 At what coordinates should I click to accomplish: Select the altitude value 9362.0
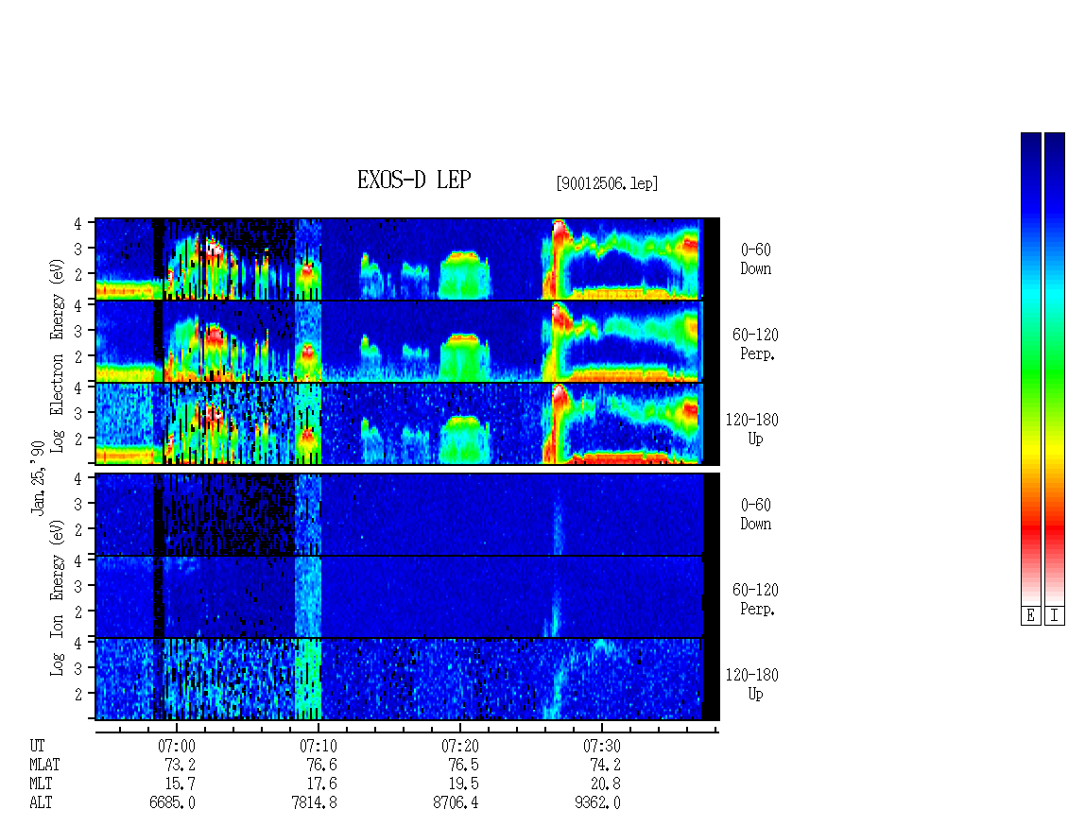[597, 802]
